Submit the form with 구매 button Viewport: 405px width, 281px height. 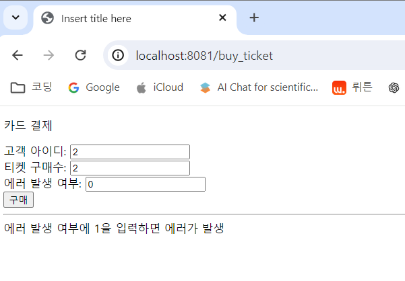(x=18, y=200)
